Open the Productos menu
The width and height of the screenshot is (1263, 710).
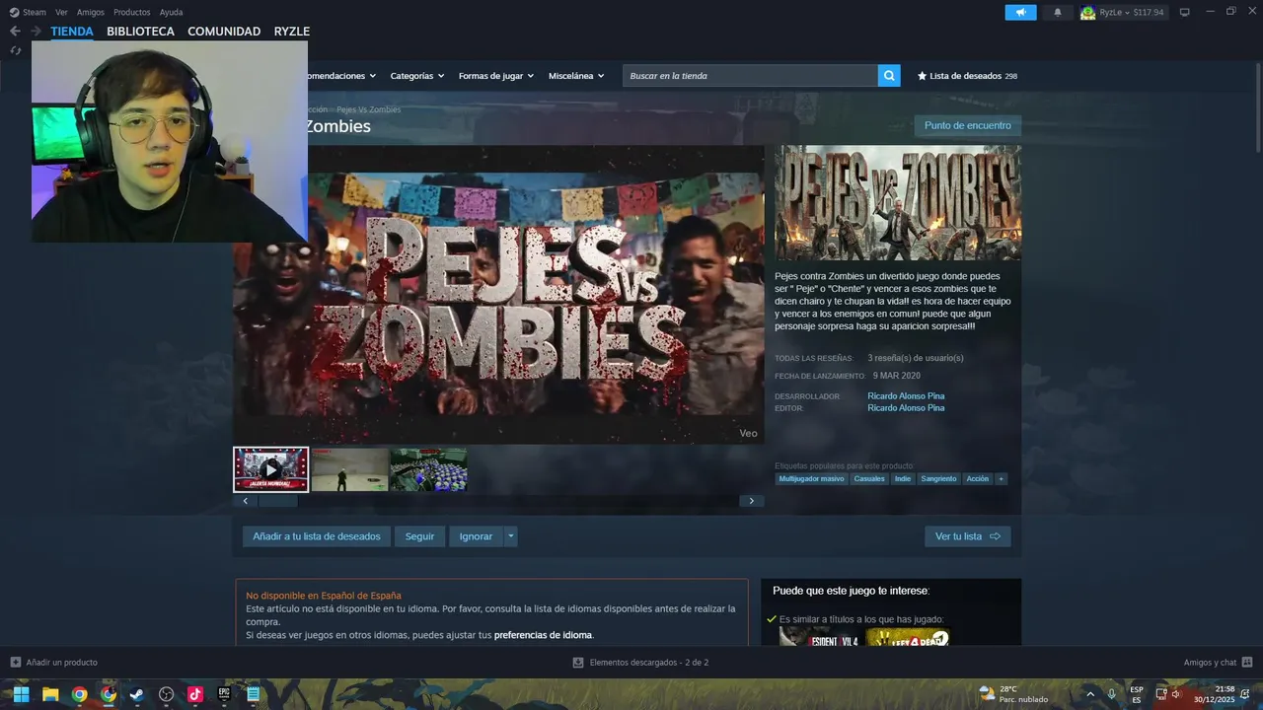click(132, 12)
